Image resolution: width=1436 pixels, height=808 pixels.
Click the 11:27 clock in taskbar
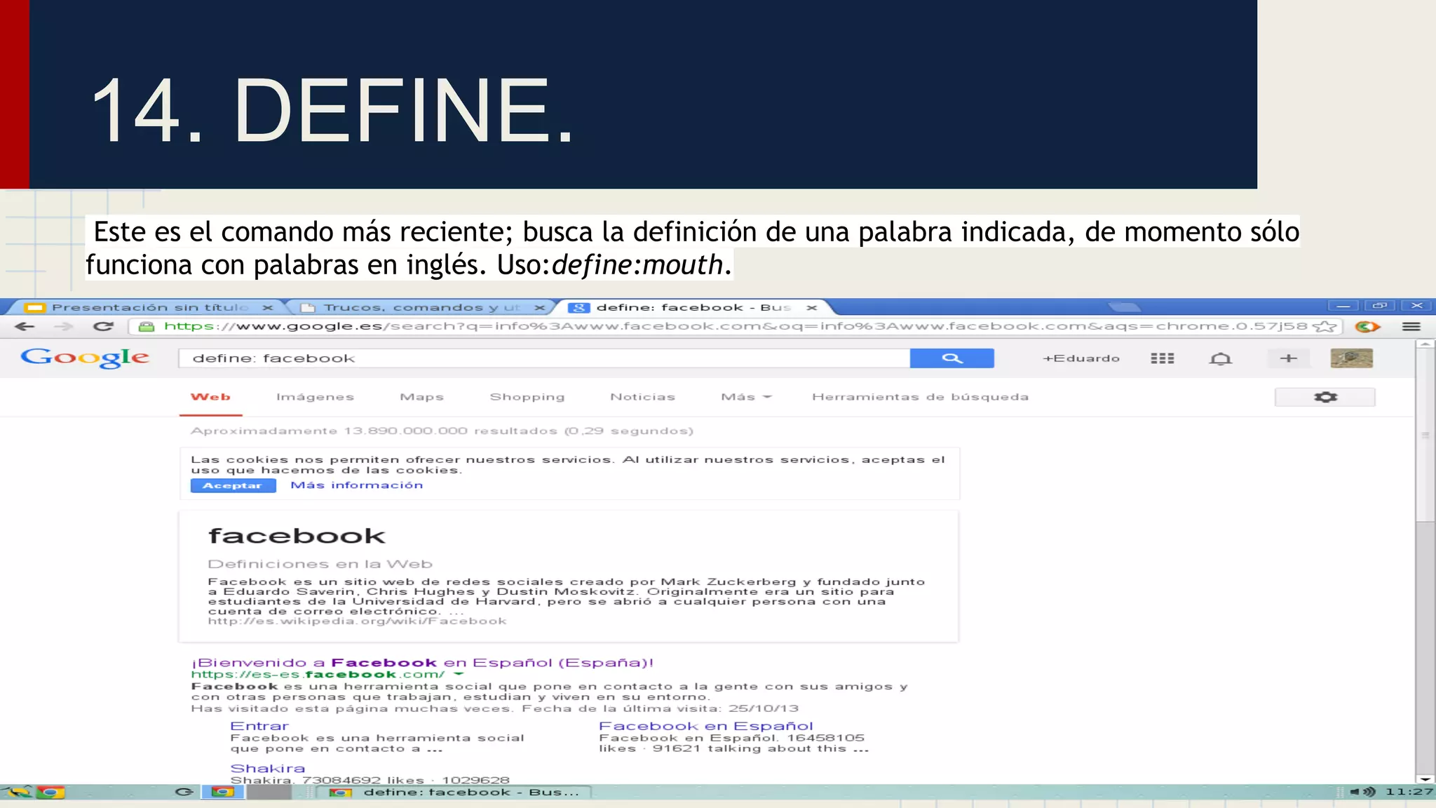1409,792
